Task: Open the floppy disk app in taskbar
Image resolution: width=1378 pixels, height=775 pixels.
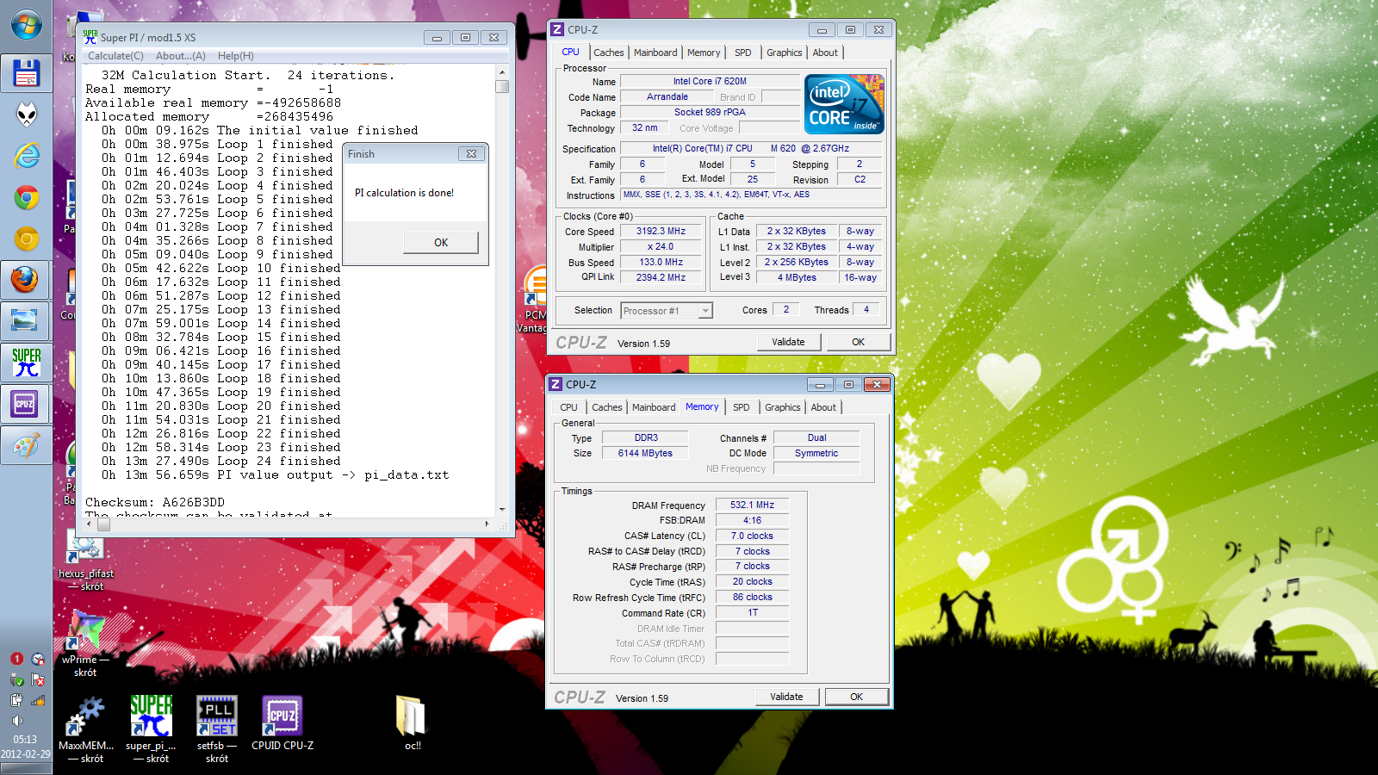Action: (x=26, y=73)
